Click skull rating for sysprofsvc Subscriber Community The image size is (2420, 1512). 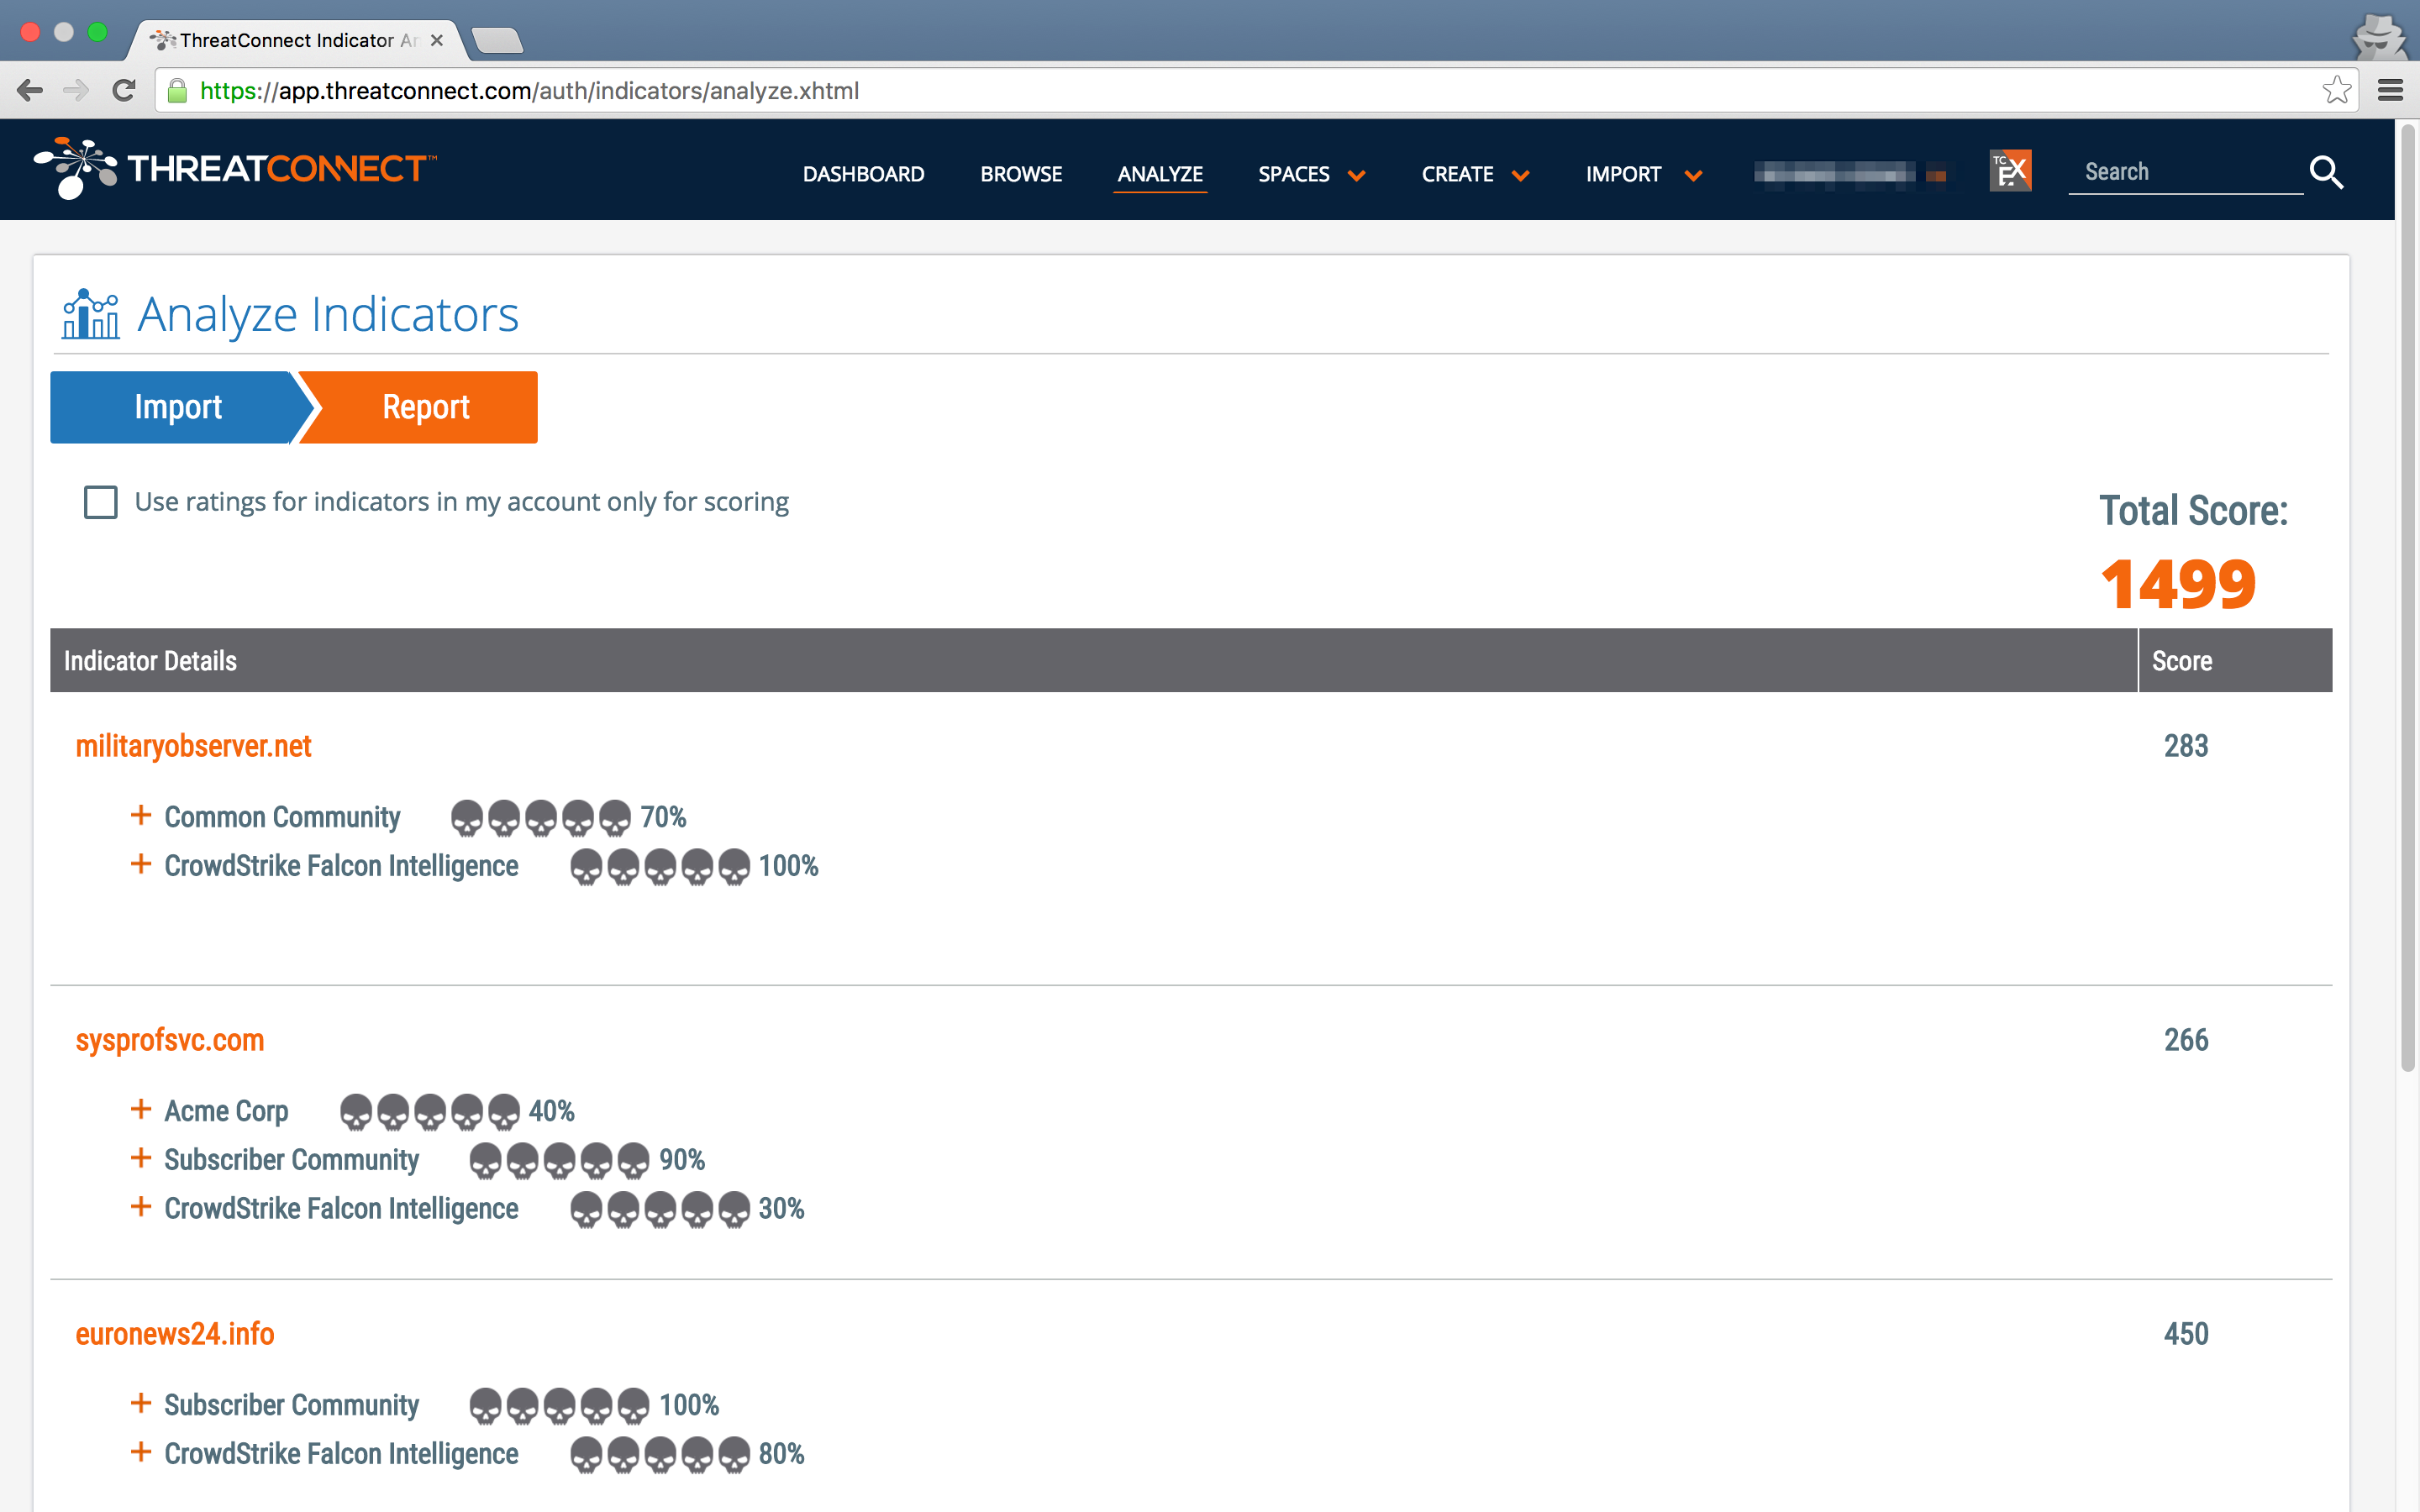(560, 1161)
